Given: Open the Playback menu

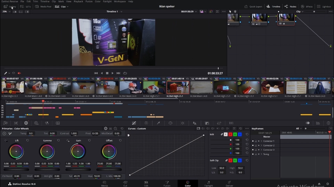Looking at the screenshot, I should (78, 1).
